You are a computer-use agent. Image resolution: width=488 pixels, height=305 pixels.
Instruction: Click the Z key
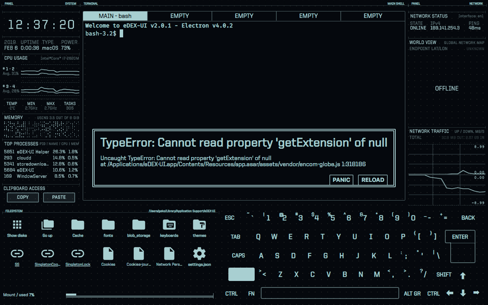pyautogui.click(x=280, y=274)
